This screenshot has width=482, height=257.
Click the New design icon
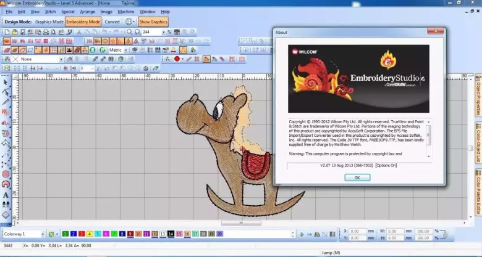(7, 31)
